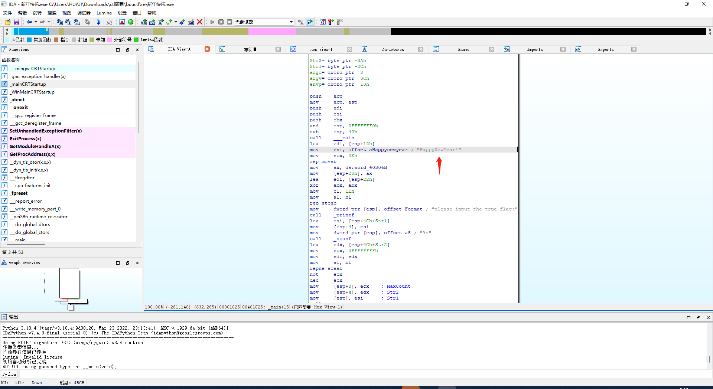
Task: Open the back history dropdown arrow
Action: click(x=36, y=22)
